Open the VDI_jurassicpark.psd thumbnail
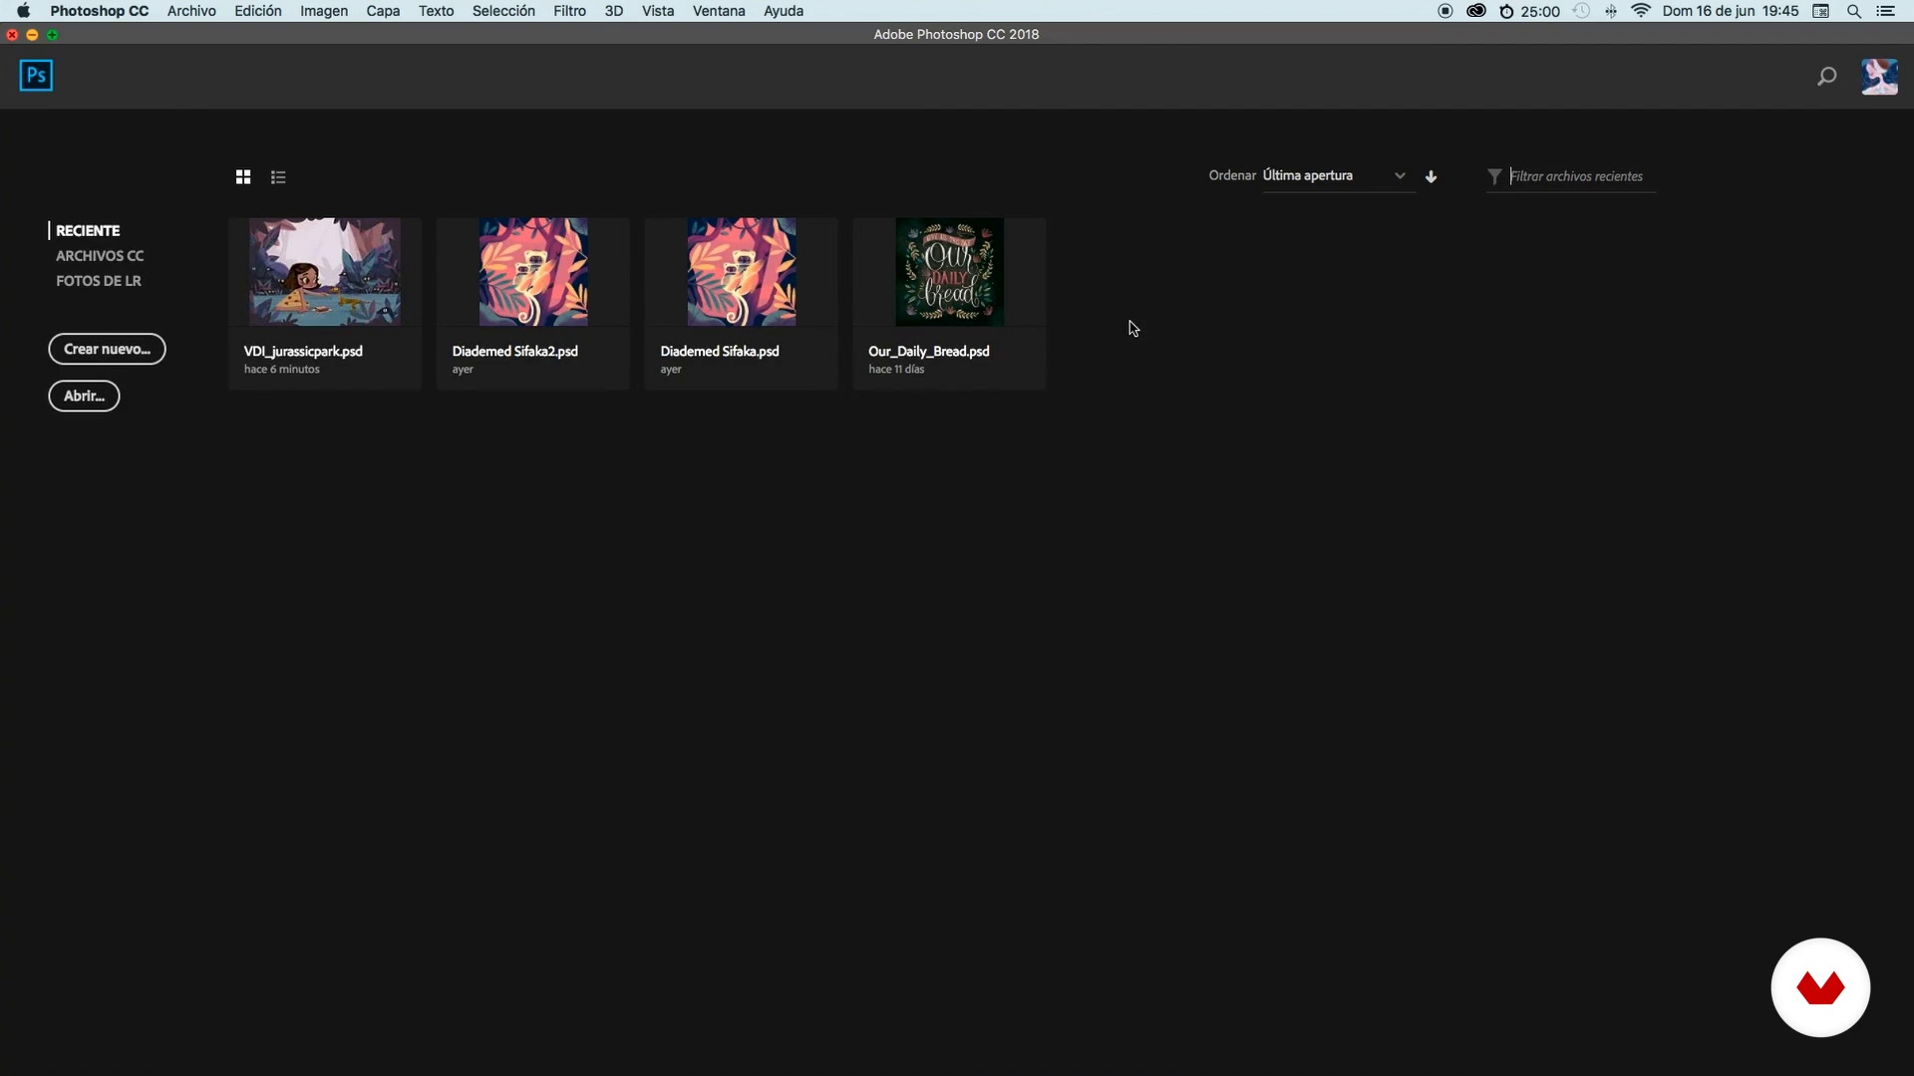This screenshot has width=1914, height=1076. click(x=325, y=272)
